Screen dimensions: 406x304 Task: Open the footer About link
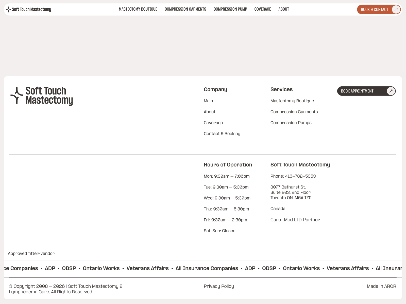click(x=209, y=112)
